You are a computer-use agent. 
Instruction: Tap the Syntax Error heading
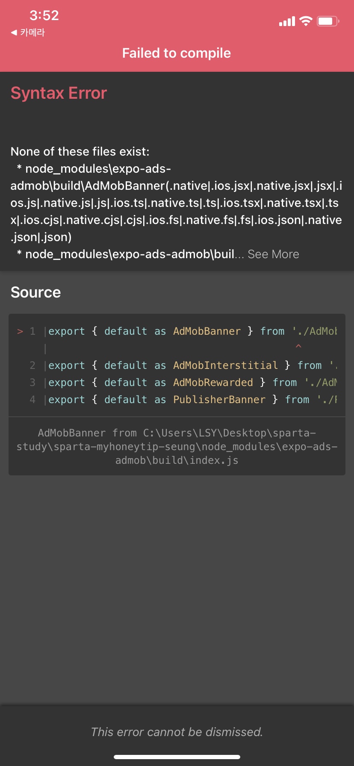coord(59,93)
